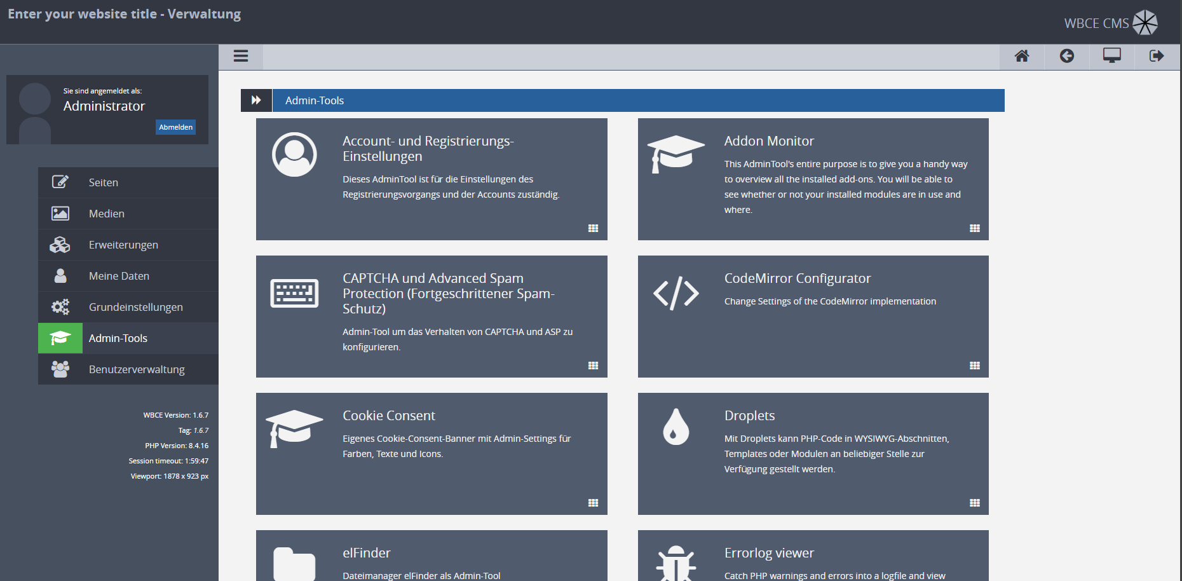The image size is (1182, 581).
Task: Click 'Enter your website title - Verwaltung'
Action: pos(125,14)
